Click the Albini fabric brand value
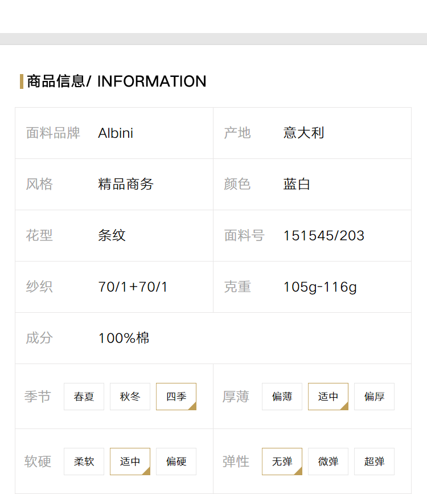The image size is (427, 494). (x=116, y=133)
